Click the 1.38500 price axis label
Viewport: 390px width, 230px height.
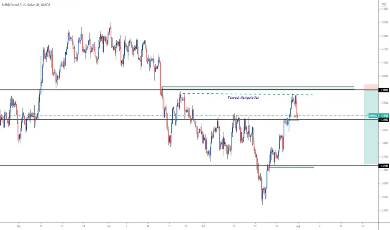click(x=384, y=130)
